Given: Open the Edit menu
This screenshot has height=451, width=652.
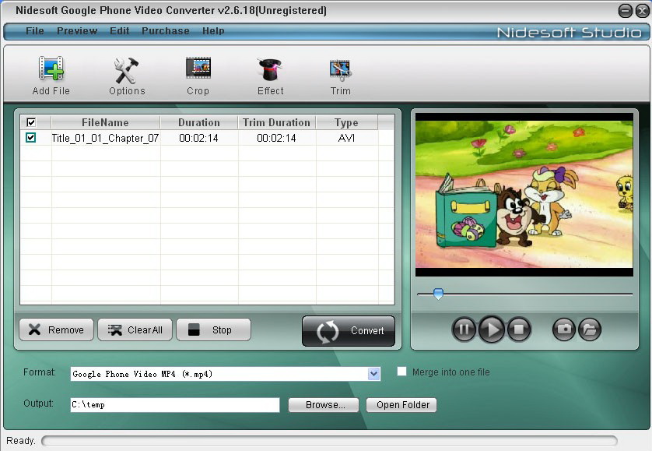Looking at the screenshot, I should click(119, 31).
